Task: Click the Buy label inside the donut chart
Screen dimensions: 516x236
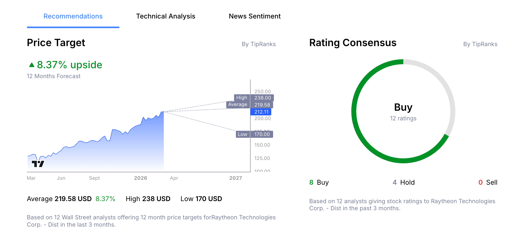Action: (403, 107)
